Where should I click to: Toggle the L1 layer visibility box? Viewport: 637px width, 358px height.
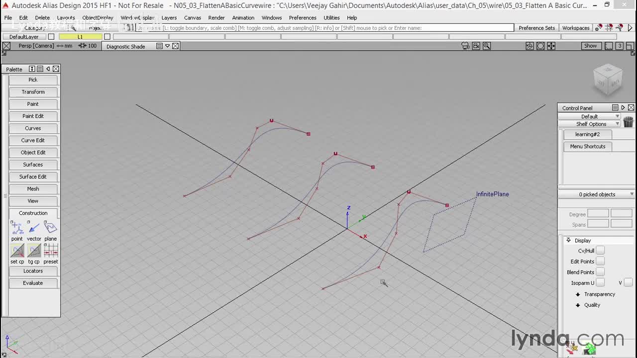pyautogui.click(x=107, y=37)
